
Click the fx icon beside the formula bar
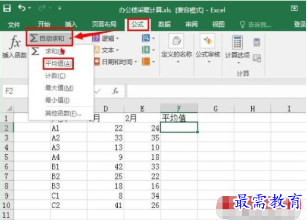(115, 91)
